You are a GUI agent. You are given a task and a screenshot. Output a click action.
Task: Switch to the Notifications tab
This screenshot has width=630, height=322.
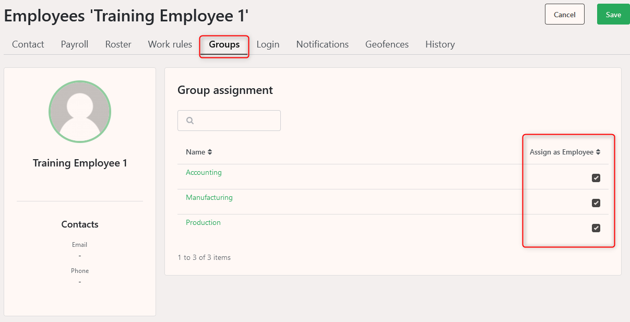coord(323,44)
